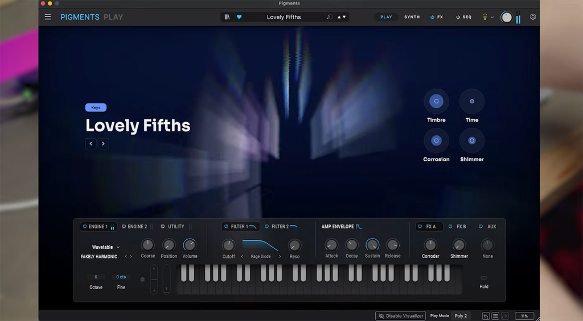The image size is (583, 321).
Task: Switch to the SYNTH view tab
Action: 412,17
